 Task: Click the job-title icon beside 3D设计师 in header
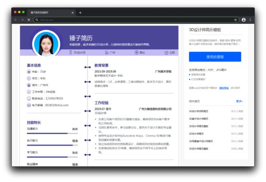click(x=71, y=52)
